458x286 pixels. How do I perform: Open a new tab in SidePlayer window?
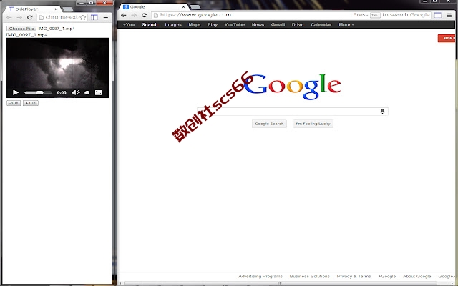click(68, 9)
